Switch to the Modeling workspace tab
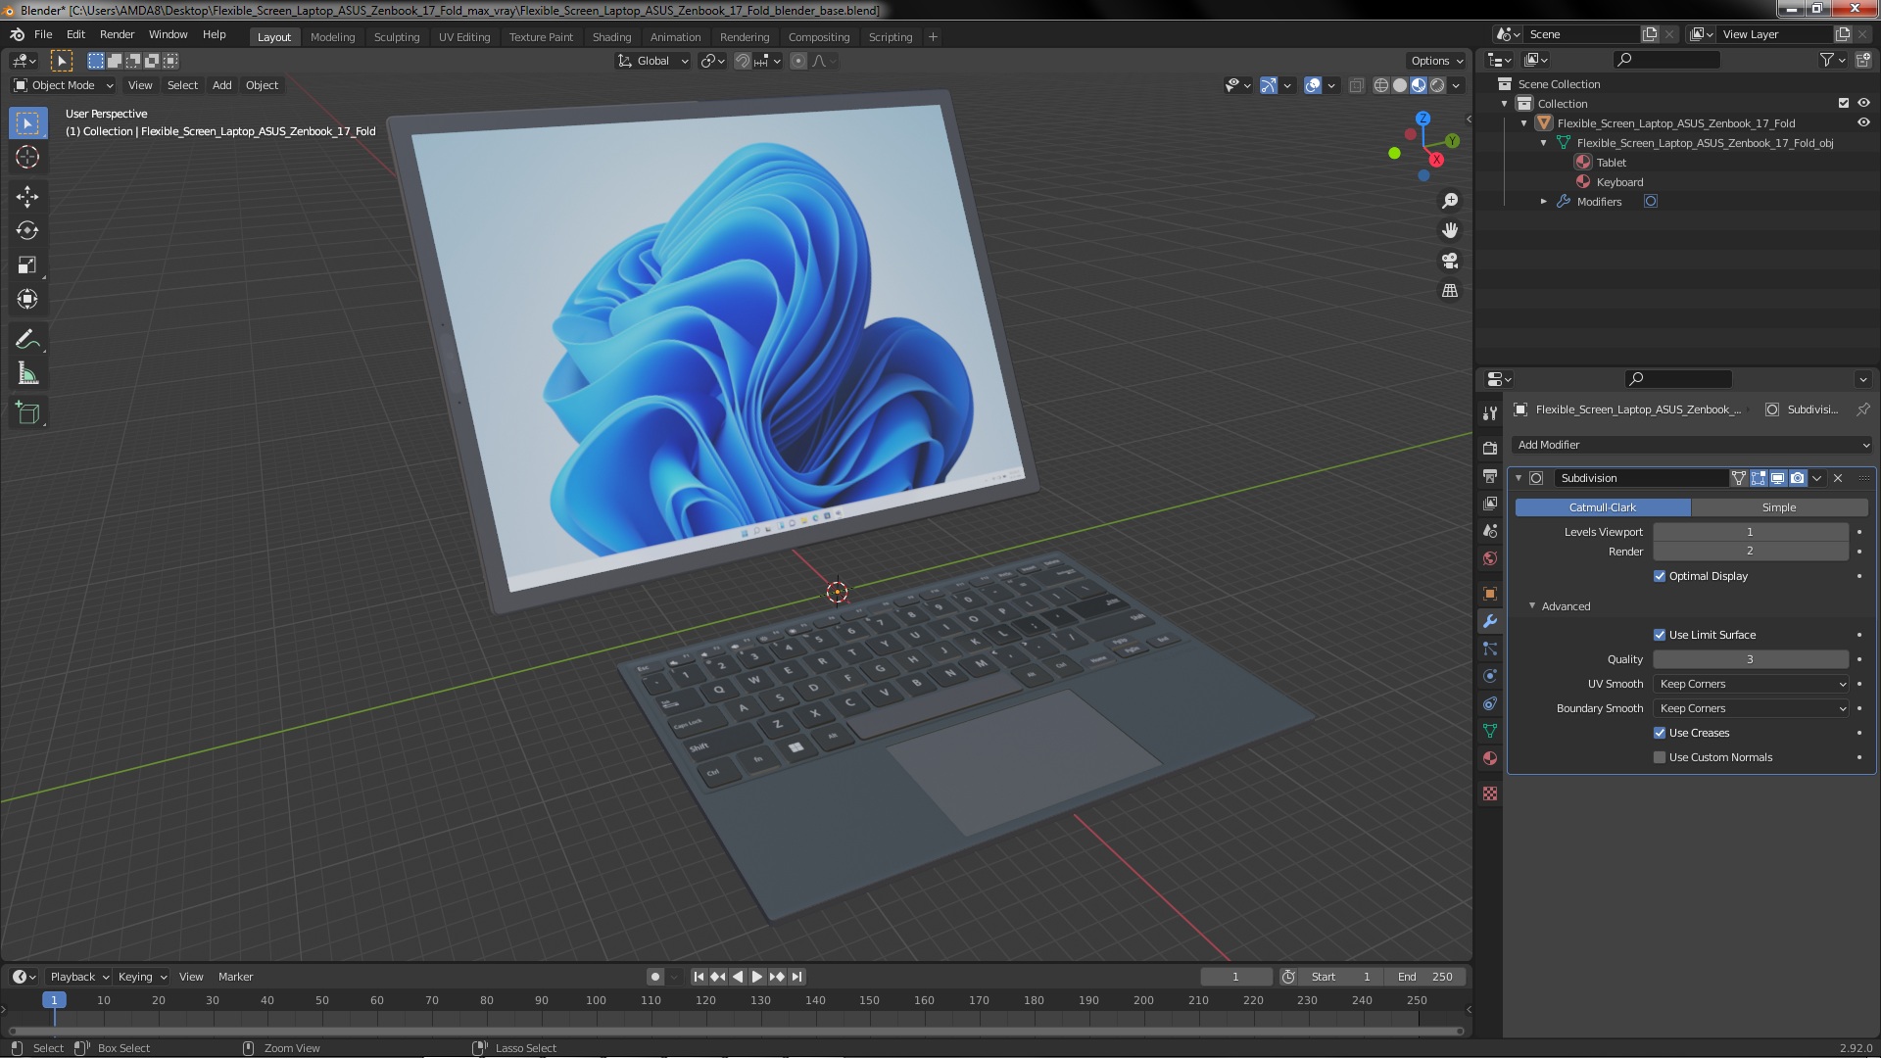 click(332, 37)
